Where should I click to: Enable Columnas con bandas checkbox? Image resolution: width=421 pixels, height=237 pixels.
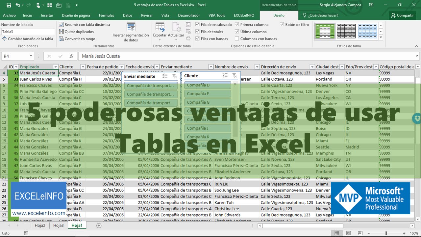[x=237, y=39]
